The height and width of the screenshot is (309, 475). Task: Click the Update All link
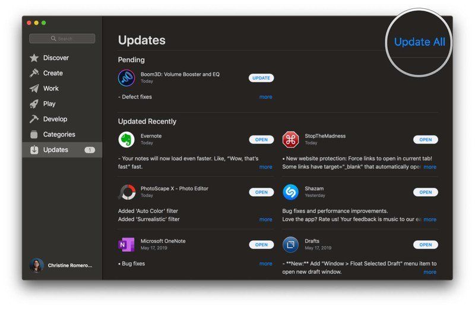coord(420,42)
